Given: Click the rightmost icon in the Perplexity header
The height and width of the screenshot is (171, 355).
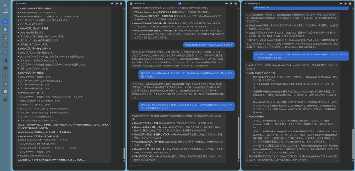Looking at the screenshot, I should pyautogui.click(x=350, y=4).
